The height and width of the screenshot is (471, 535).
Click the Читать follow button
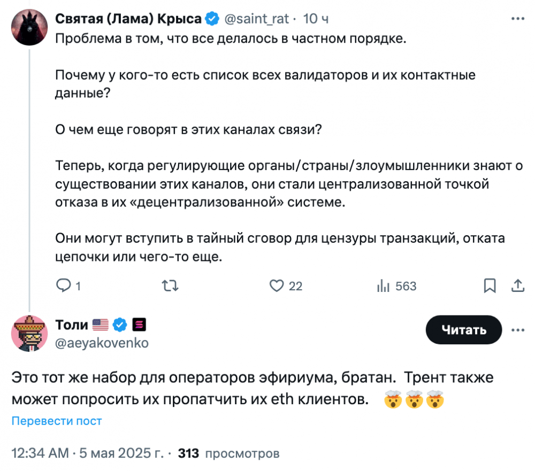(x=464, y=329)
